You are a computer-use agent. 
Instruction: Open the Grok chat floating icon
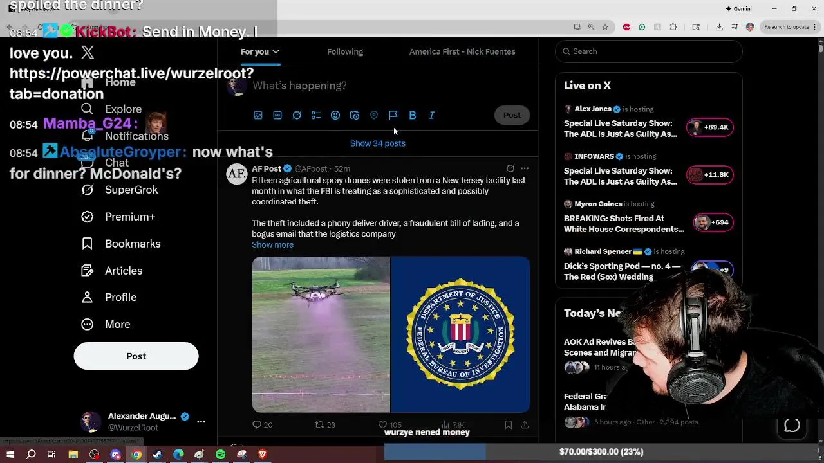pos(792,426)
